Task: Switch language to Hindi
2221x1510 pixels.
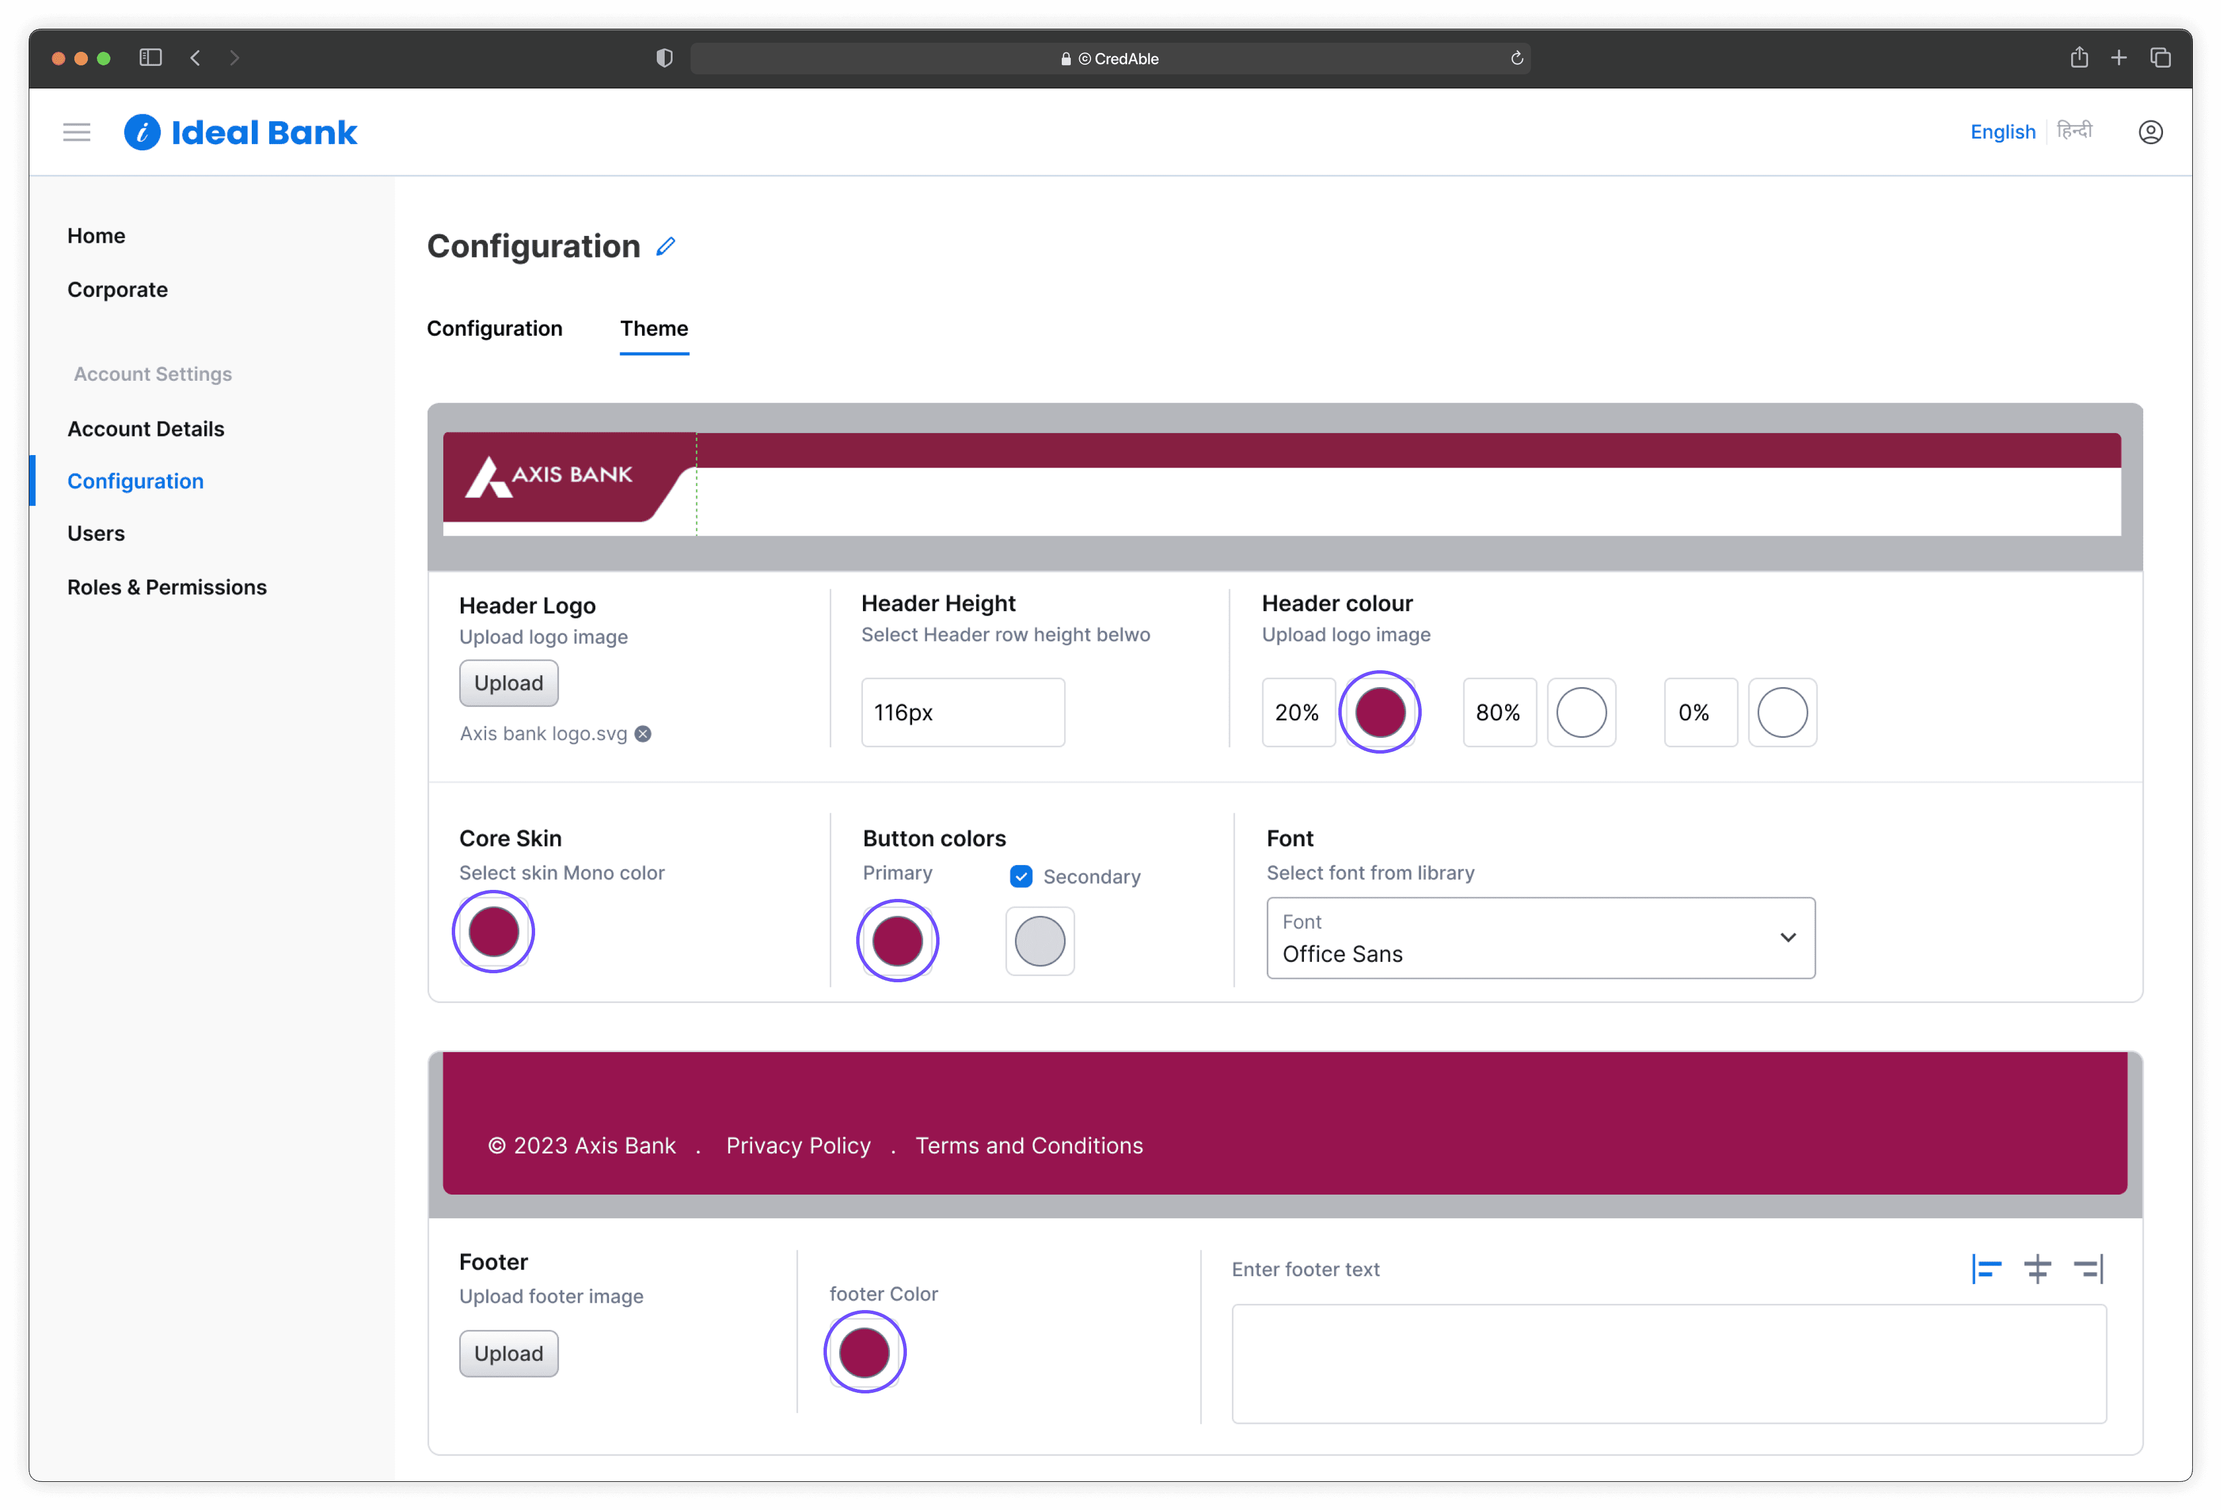Action: (x=2074, y=130)
